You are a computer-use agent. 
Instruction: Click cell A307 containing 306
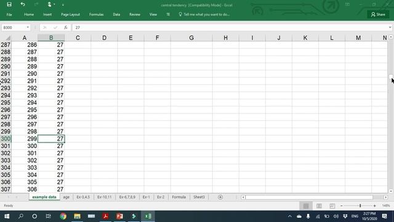click(x=25, y=189)
